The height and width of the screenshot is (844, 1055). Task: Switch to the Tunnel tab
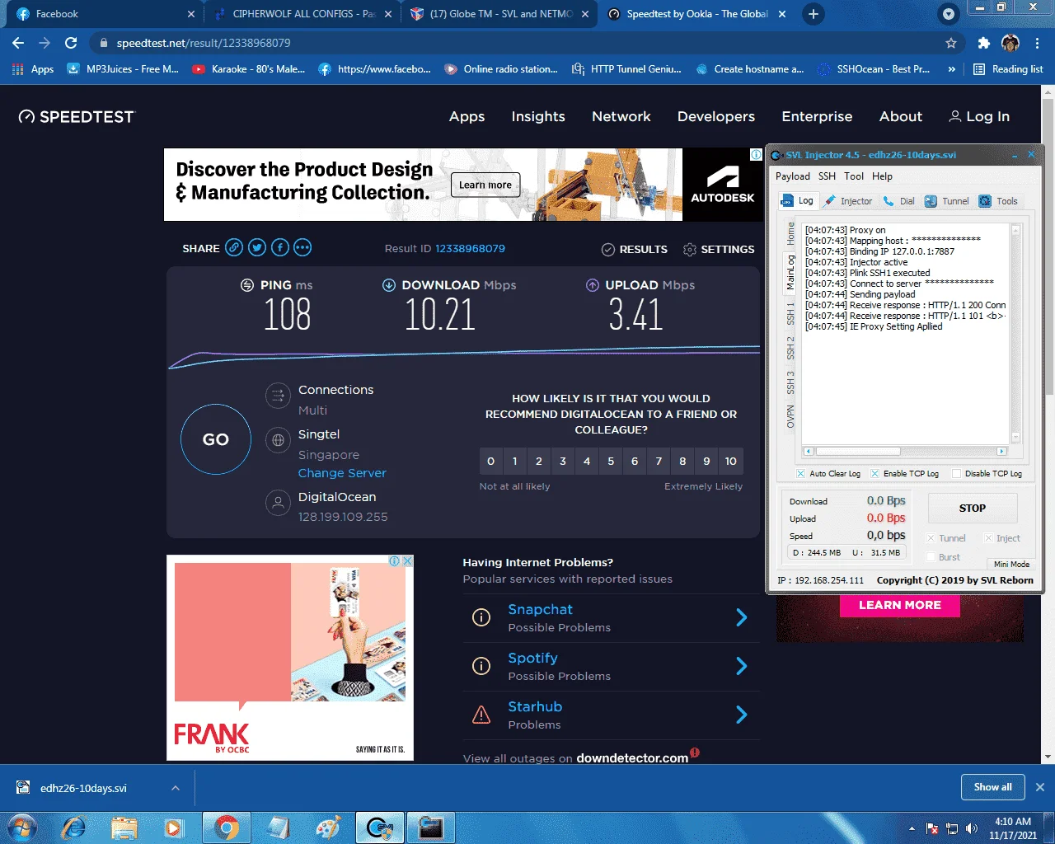(x=947, y=201)
